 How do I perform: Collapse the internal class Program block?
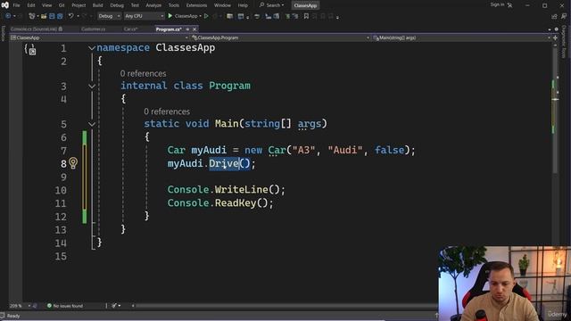pos(92,86)
